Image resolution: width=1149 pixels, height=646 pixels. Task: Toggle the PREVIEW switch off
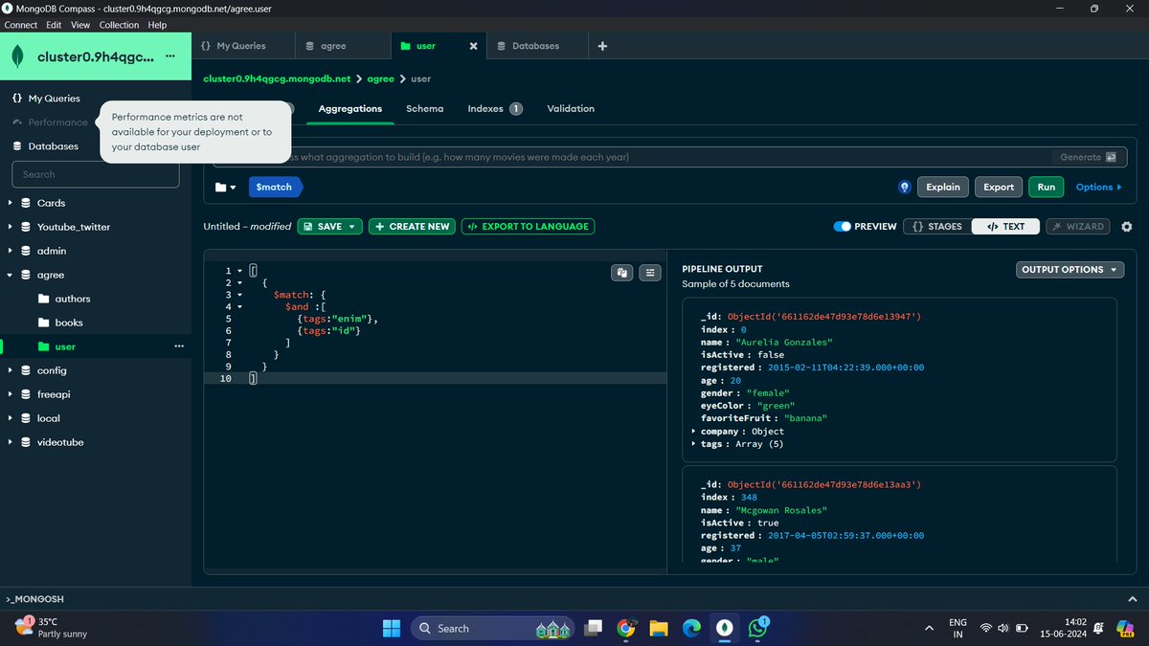pyautogui.click(x=843, y=226)
